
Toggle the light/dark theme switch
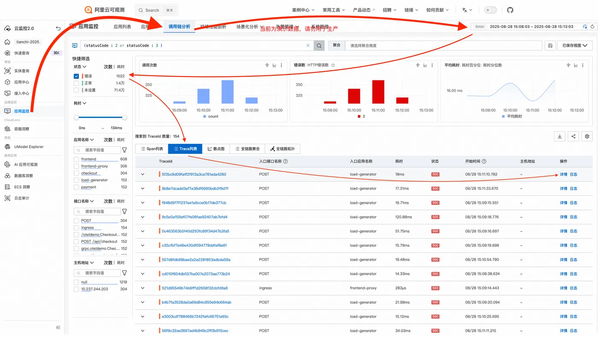point(490,10)
